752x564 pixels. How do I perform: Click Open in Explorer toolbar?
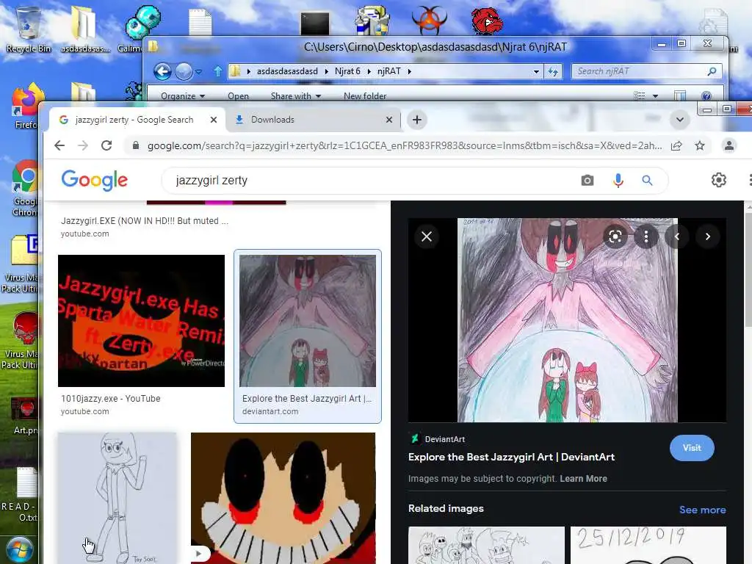[238, 96]
